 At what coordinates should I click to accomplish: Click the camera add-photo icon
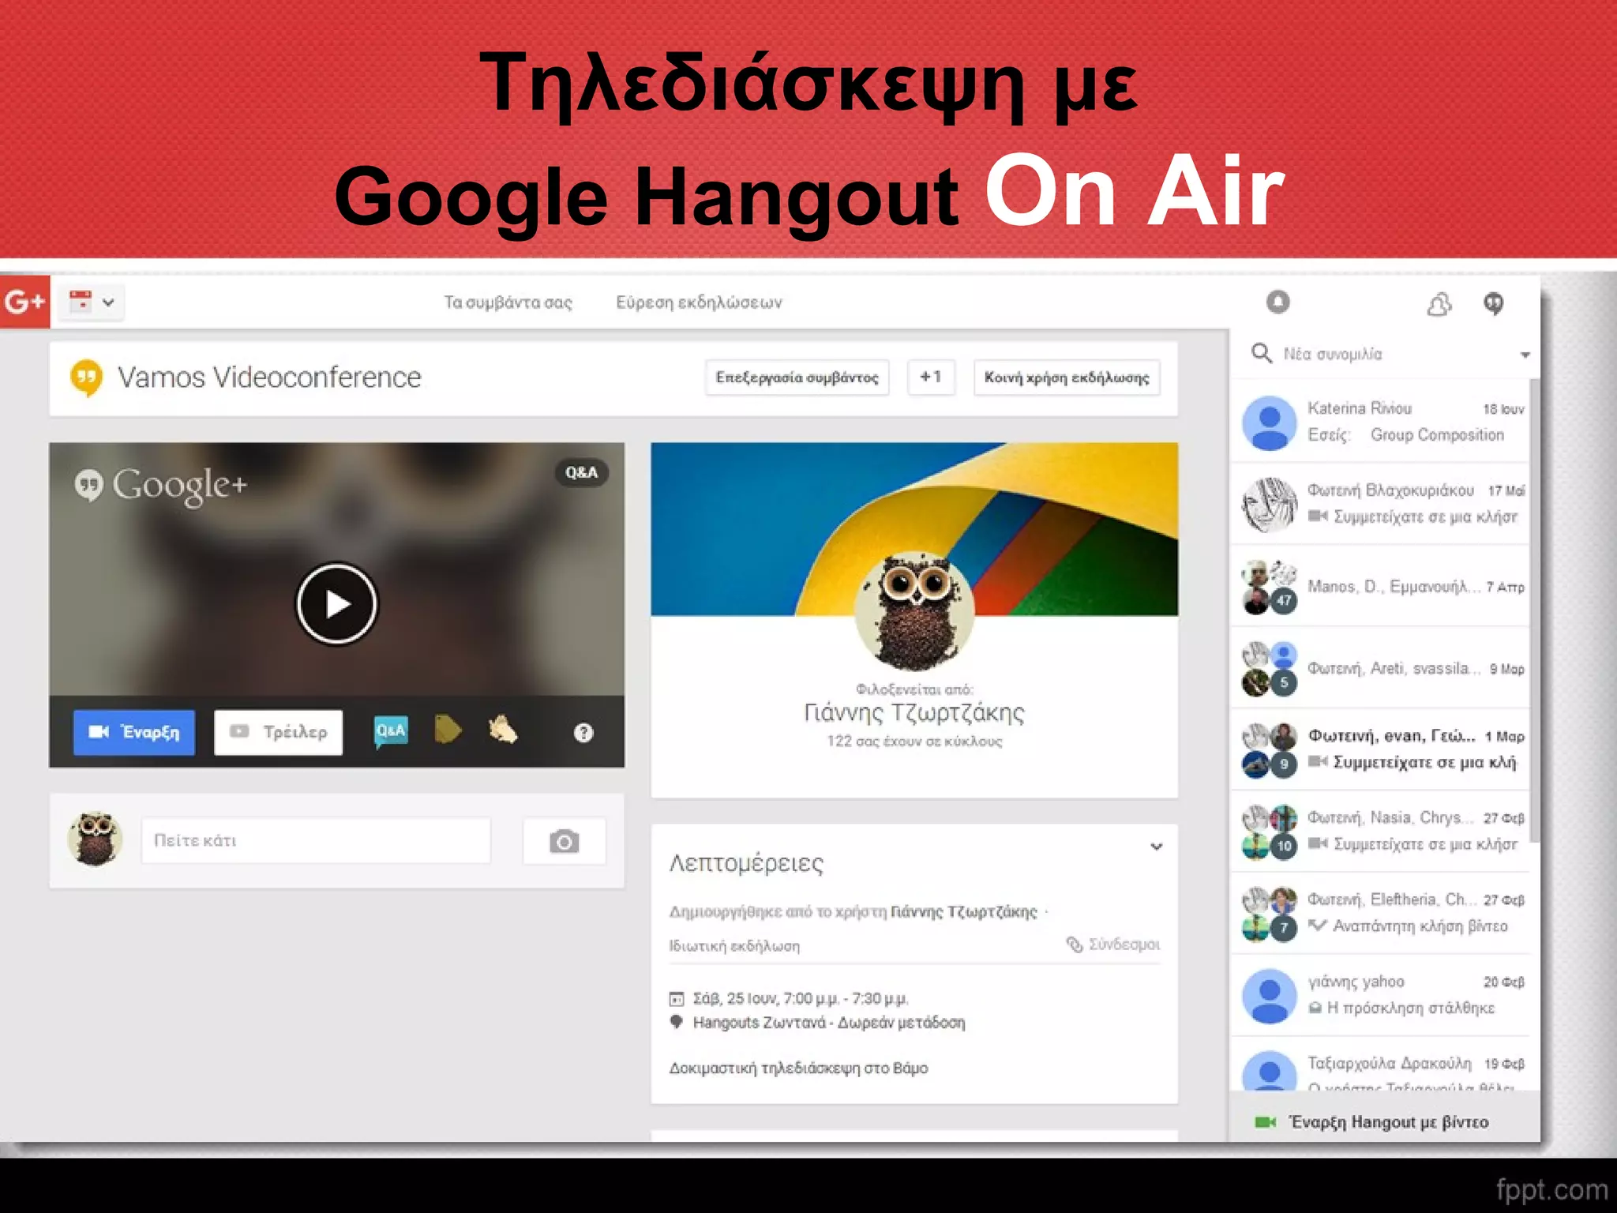[x=564, y=841]
